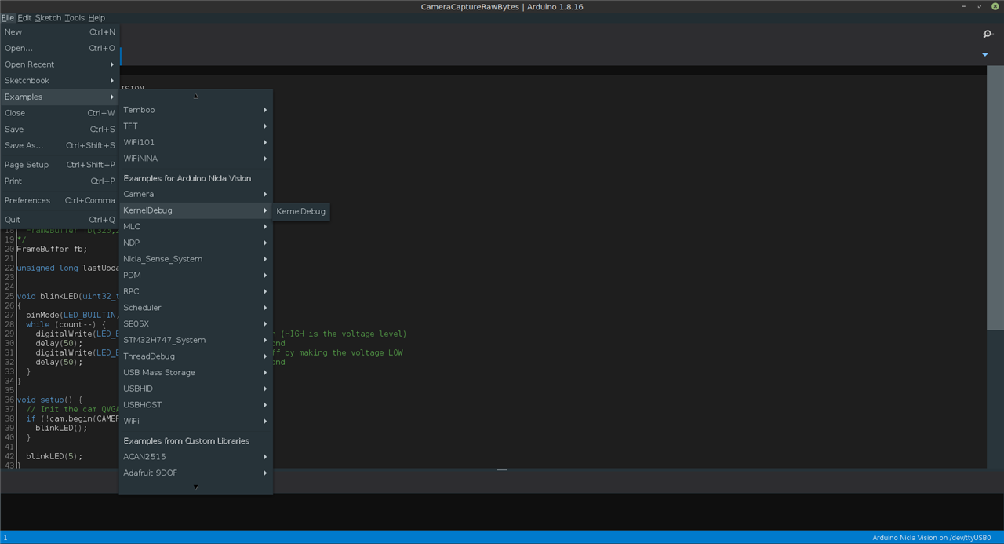This screenshot has height=544, width=1004.
Task: Choose Page Setup from the File menu
Action: pyautogui.click(x=60, y=165)
